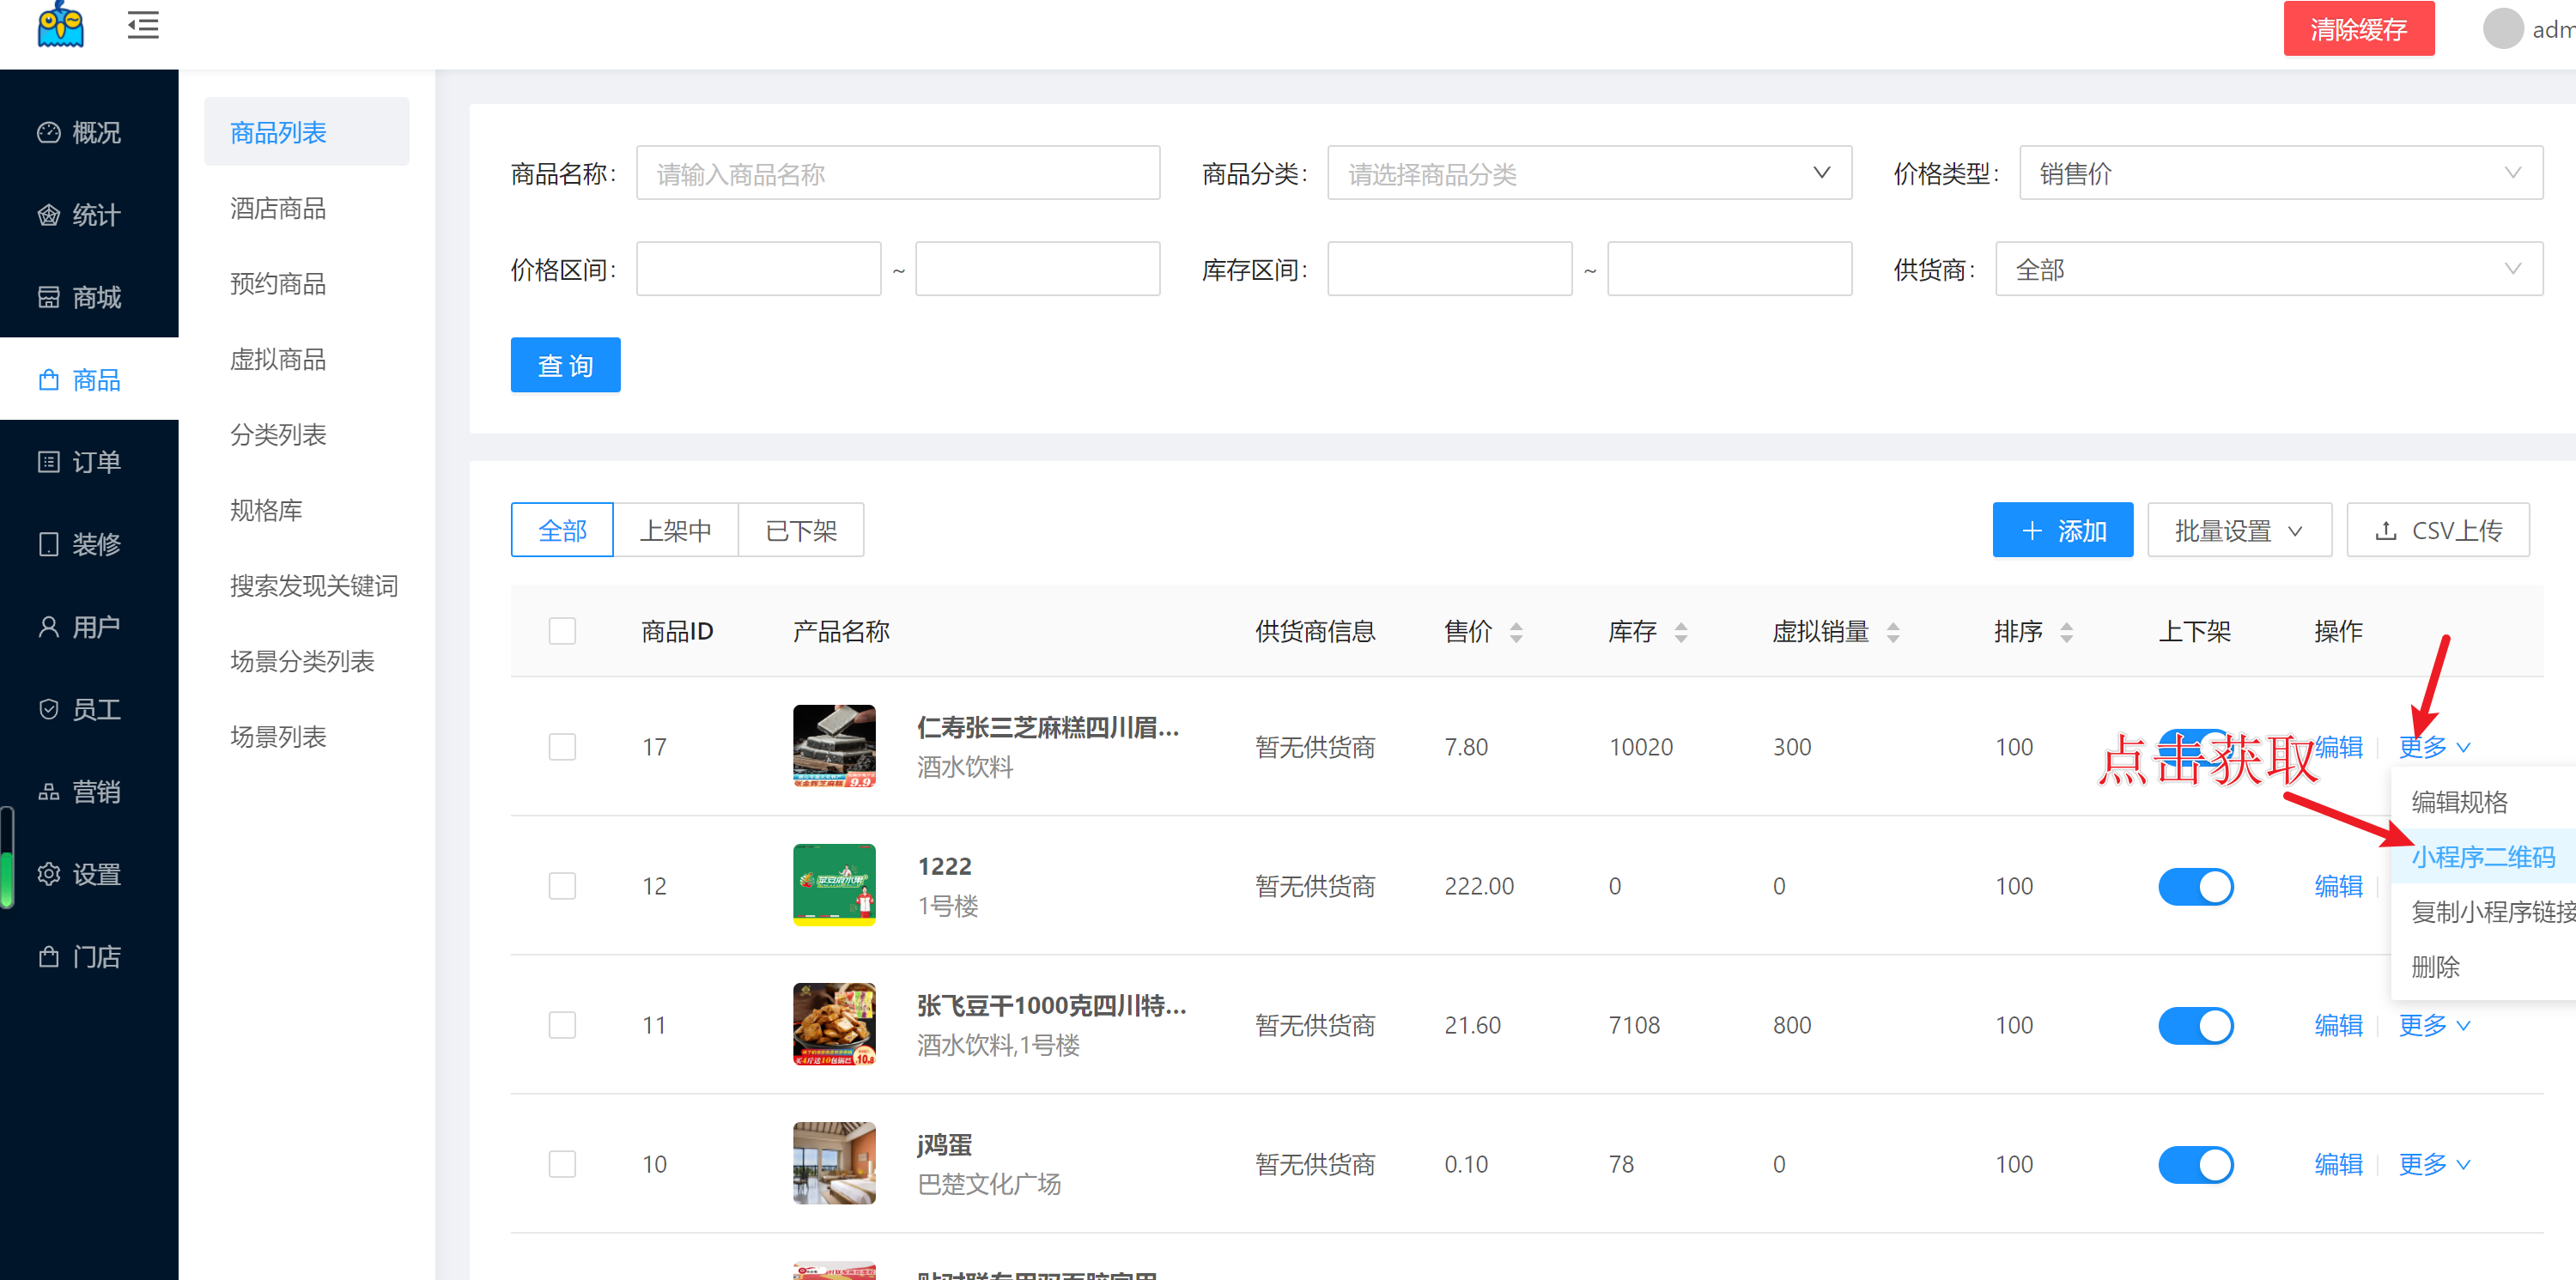
Task: Toggle shelf switch for product 12
Action: 2195,886
